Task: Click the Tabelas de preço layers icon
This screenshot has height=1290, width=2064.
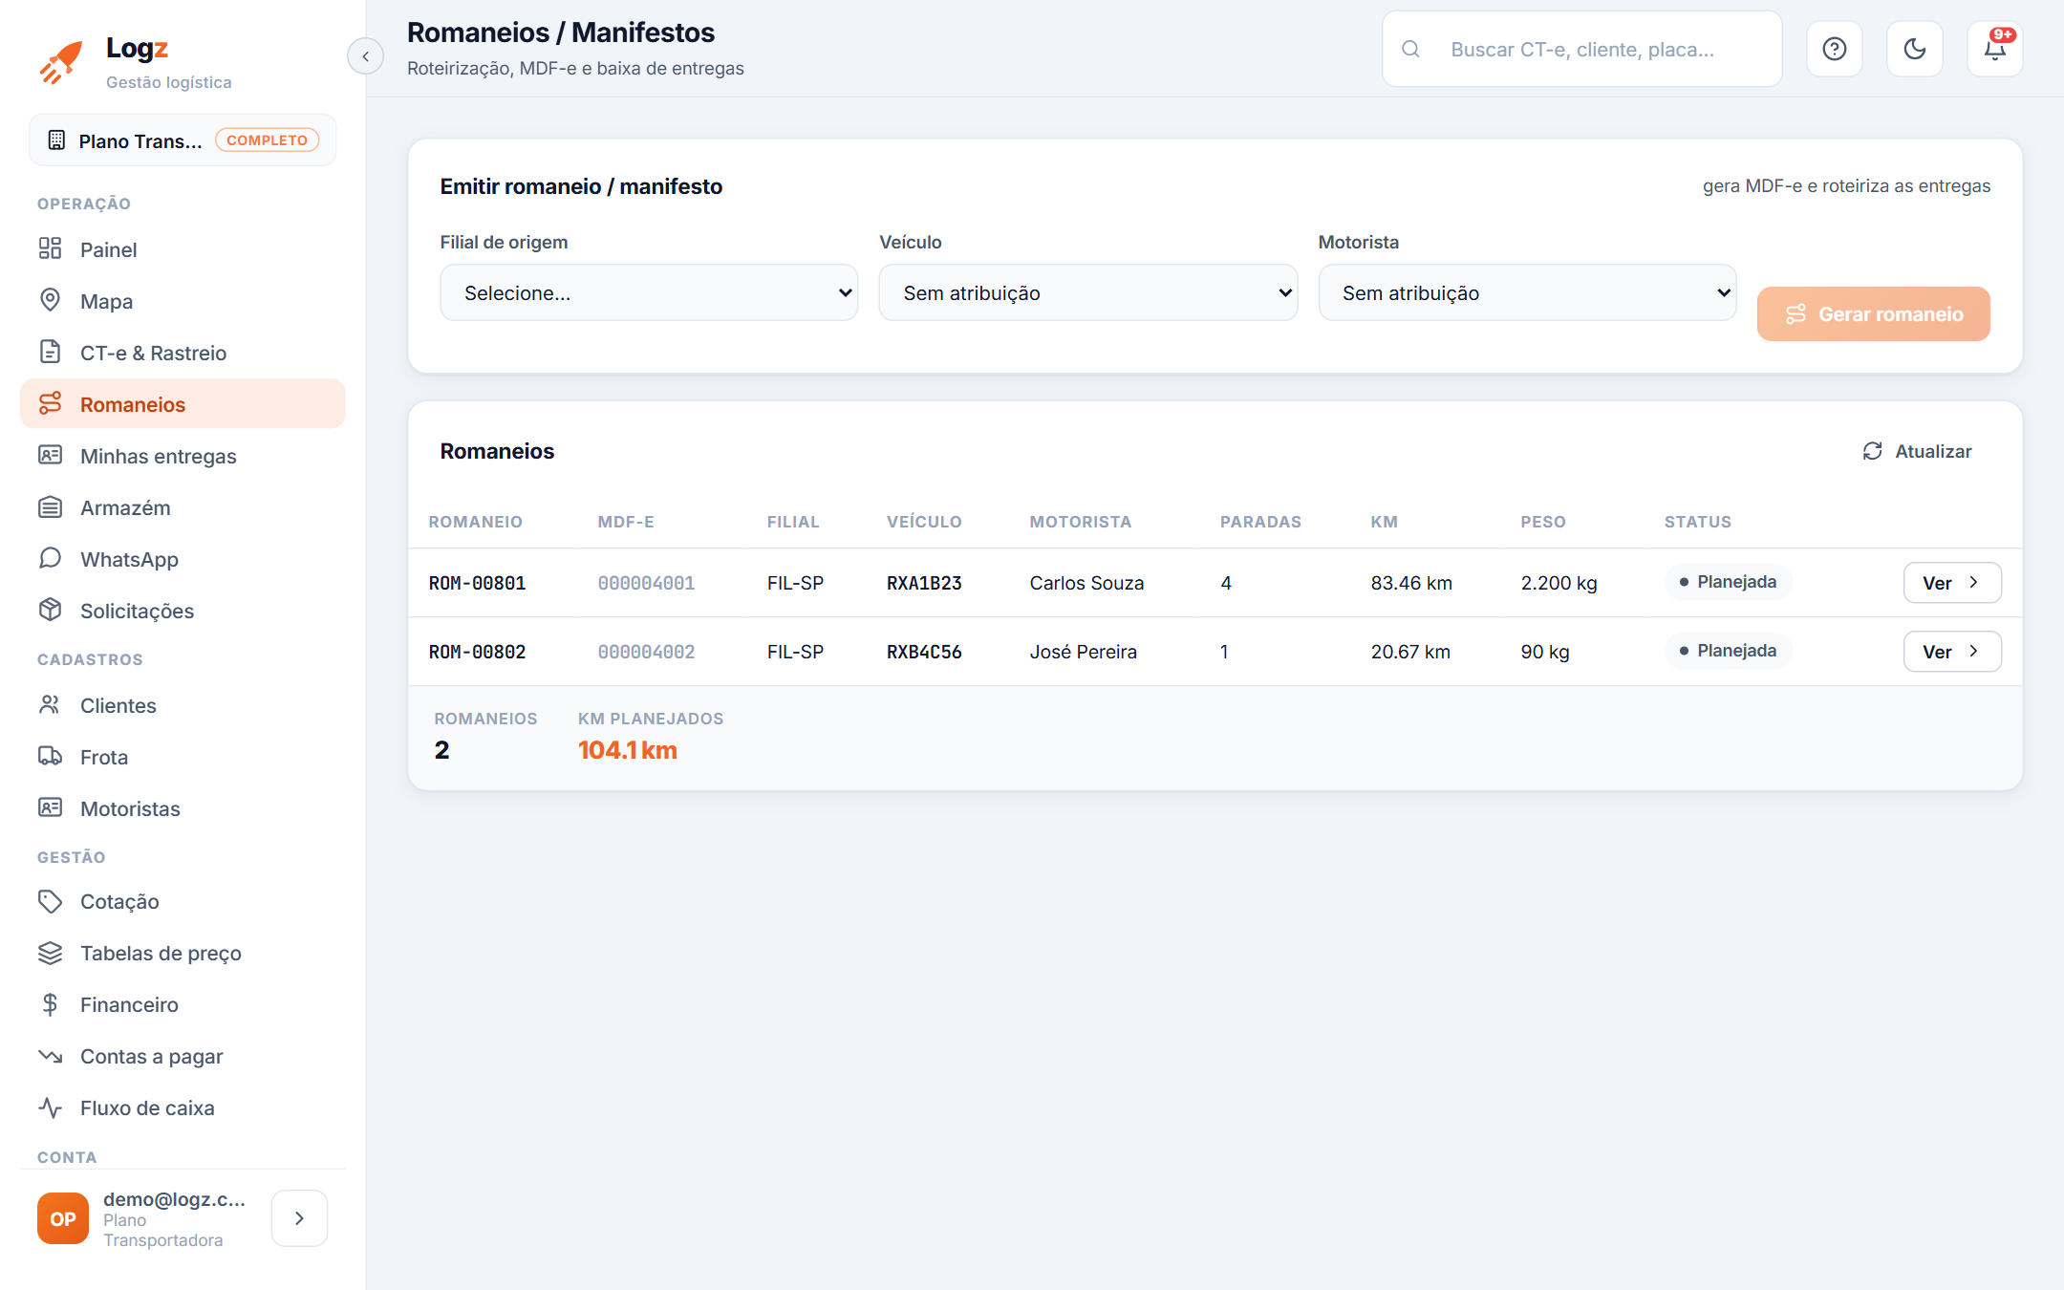Action: point(51,953)
